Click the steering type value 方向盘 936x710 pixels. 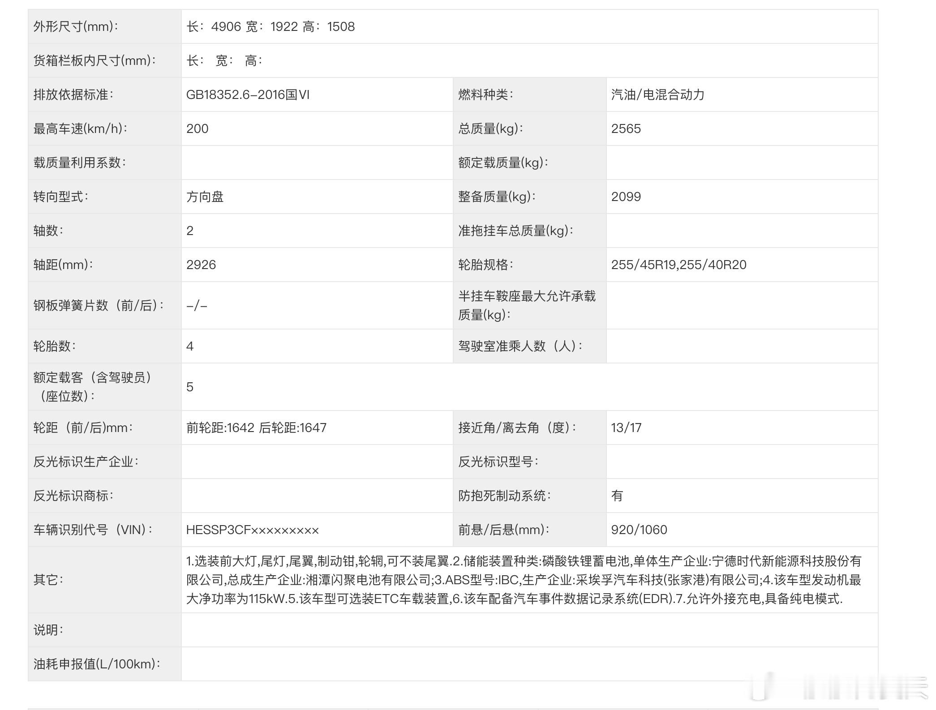tap(205, 197)
